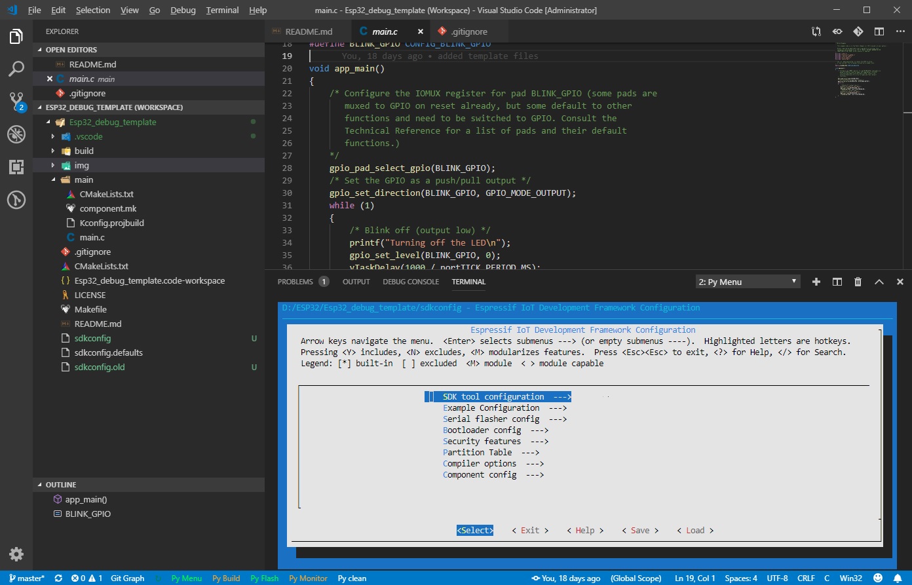Change line endings via CRLF
The image size is (912, 585).
[806, 578]
